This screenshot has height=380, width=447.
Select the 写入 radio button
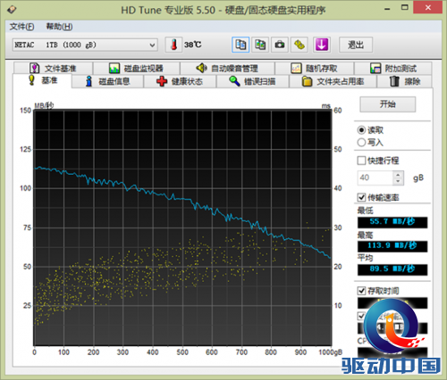[x=361, y=143]
